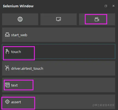Viewport: 118px width, 110px height.
Task: Select the driver.airtest_touch command label
Action: click(x=27, y=69)
